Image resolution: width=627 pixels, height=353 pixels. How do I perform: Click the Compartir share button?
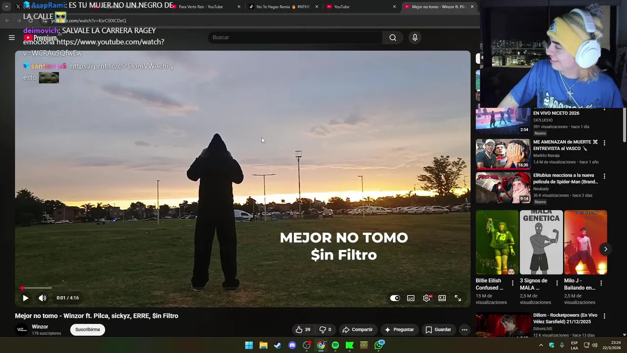coord(358,329)
